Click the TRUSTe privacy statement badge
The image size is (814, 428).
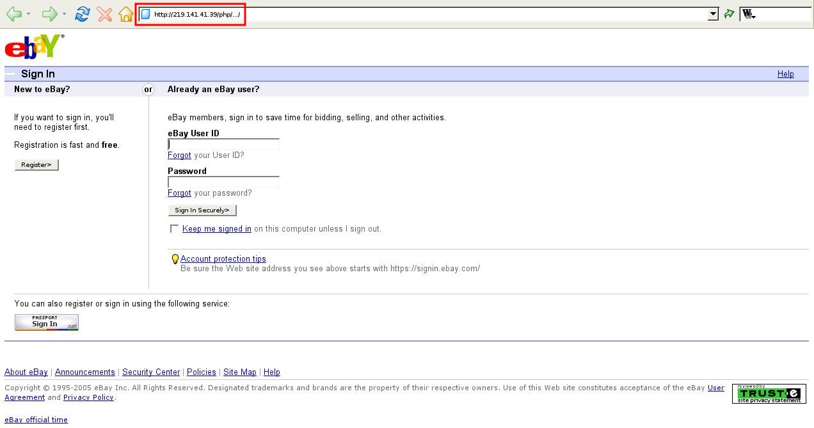point(769,393)
